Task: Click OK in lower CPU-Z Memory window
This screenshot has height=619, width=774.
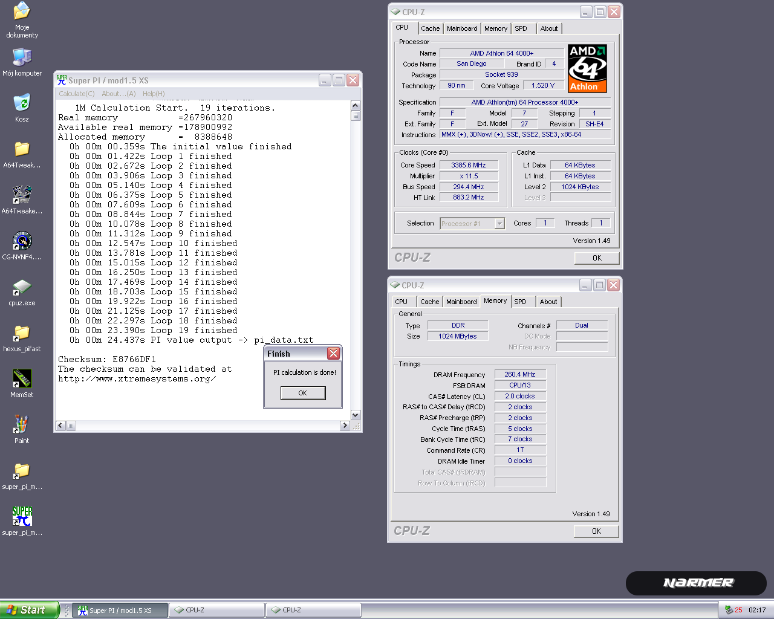Action: pyautogui.click(x=596, y=531)
